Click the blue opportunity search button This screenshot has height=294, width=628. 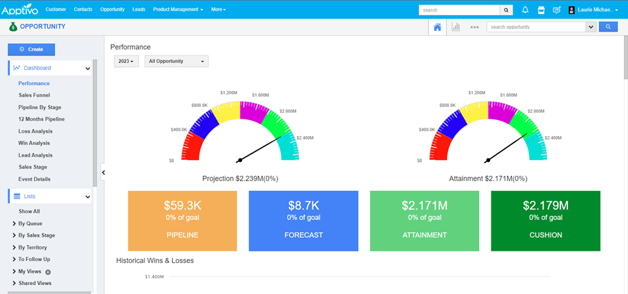click(608, 27)
